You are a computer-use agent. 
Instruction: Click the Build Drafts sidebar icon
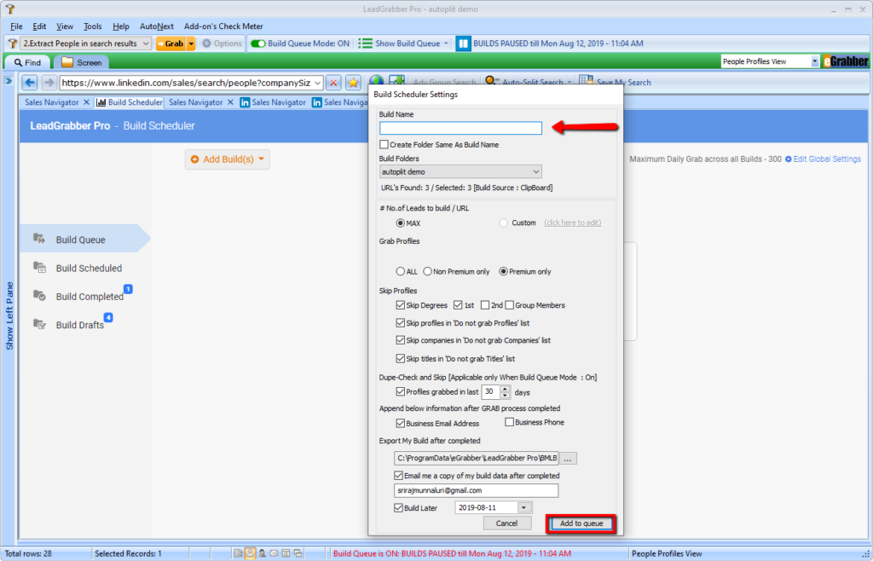pyautogui.click(x=39, y=324)
